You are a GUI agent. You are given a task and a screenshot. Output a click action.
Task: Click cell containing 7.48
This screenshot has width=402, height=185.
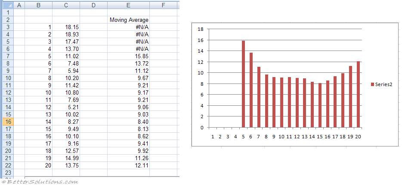[66, 63]
